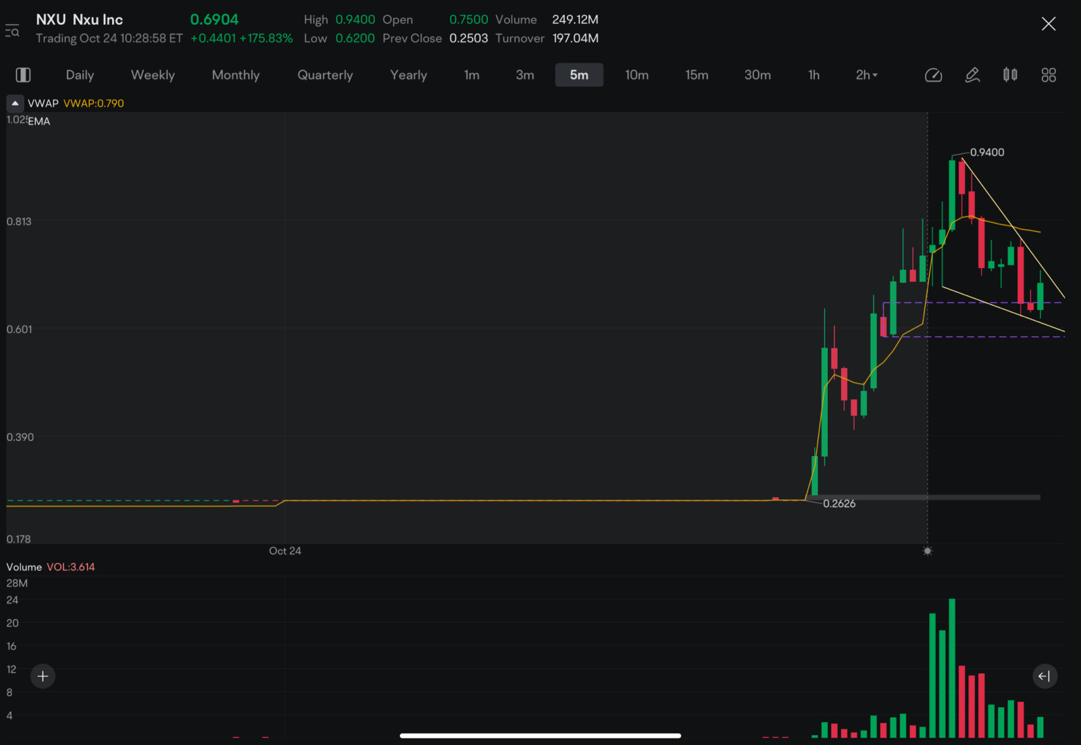The height and width of the screenshot is (745, 1081).
Task: Click the Prev Close 0.2503 value
Action: [x=469, y=38]
